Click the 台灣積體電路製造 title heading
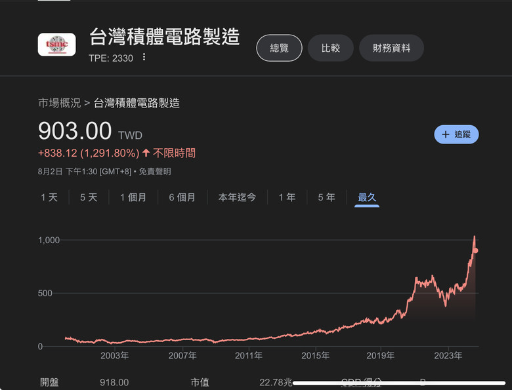This screenshot has width=512, height=390. 165,37
